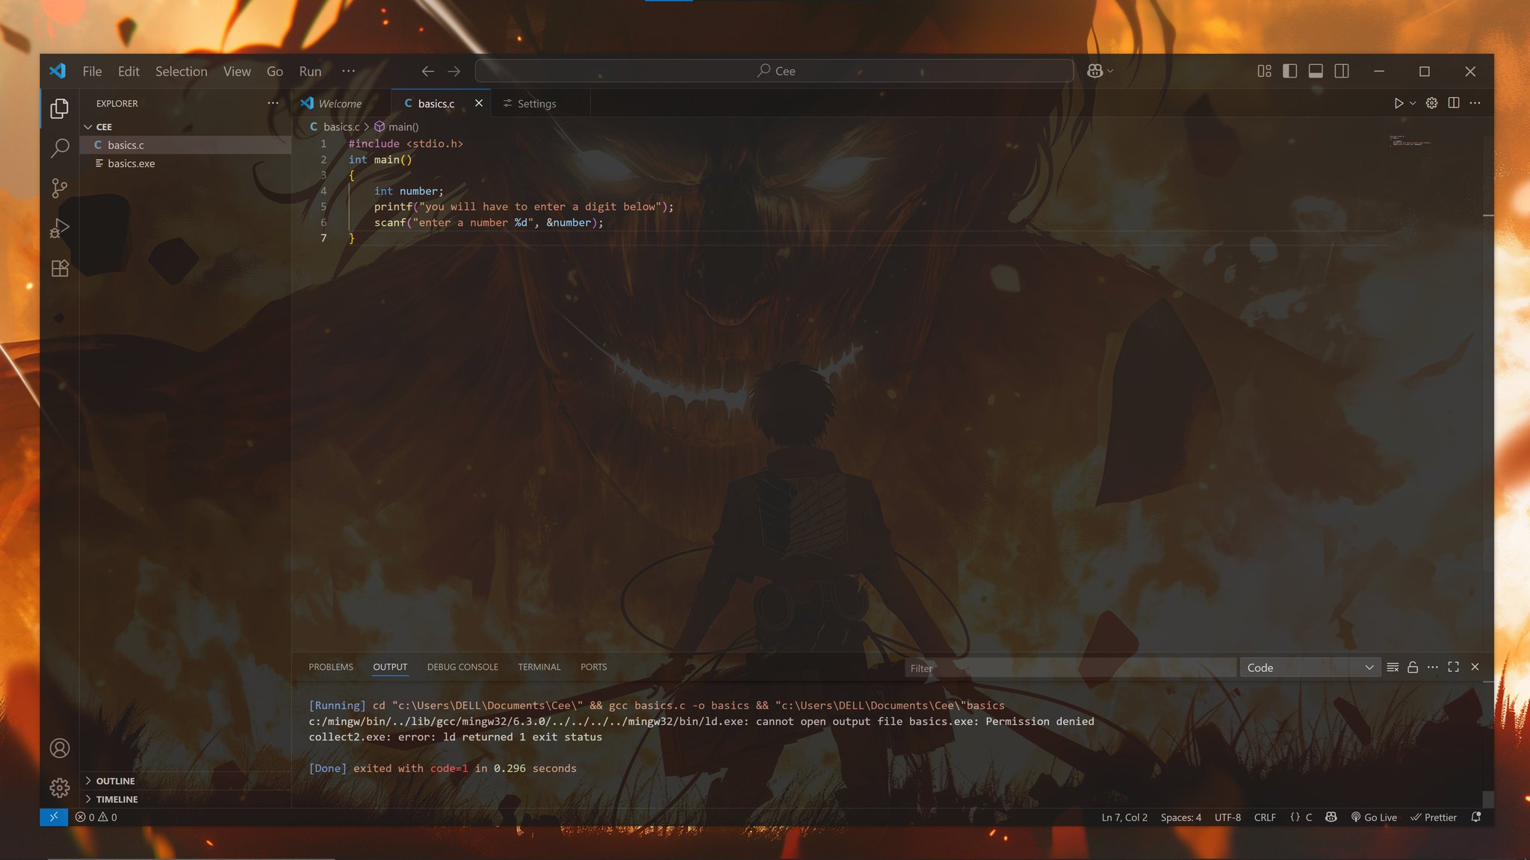Image resolution: width=1530 pixels, height=860 pixels.
Task: Toggle the output scroll lock icon
Action: coord(1413,667)
